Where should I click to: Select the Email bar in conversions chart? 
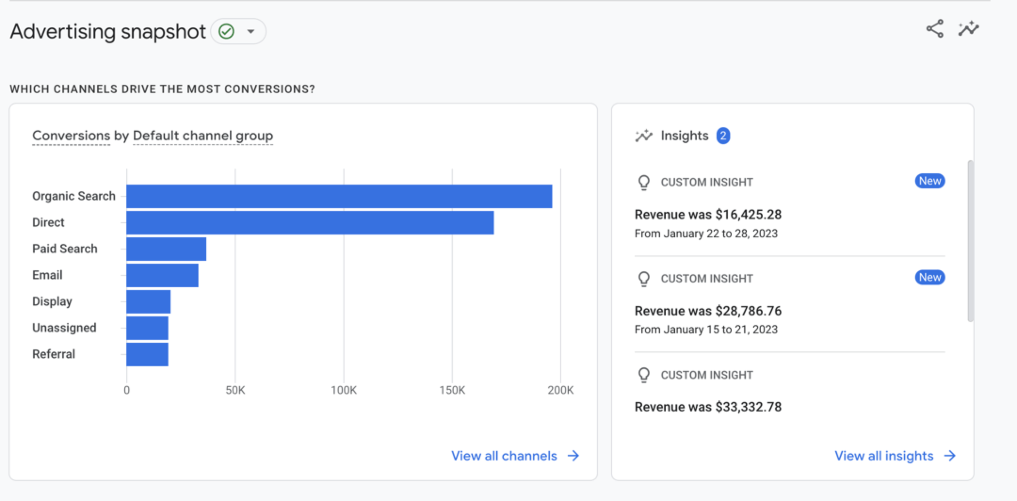(162, 275)
